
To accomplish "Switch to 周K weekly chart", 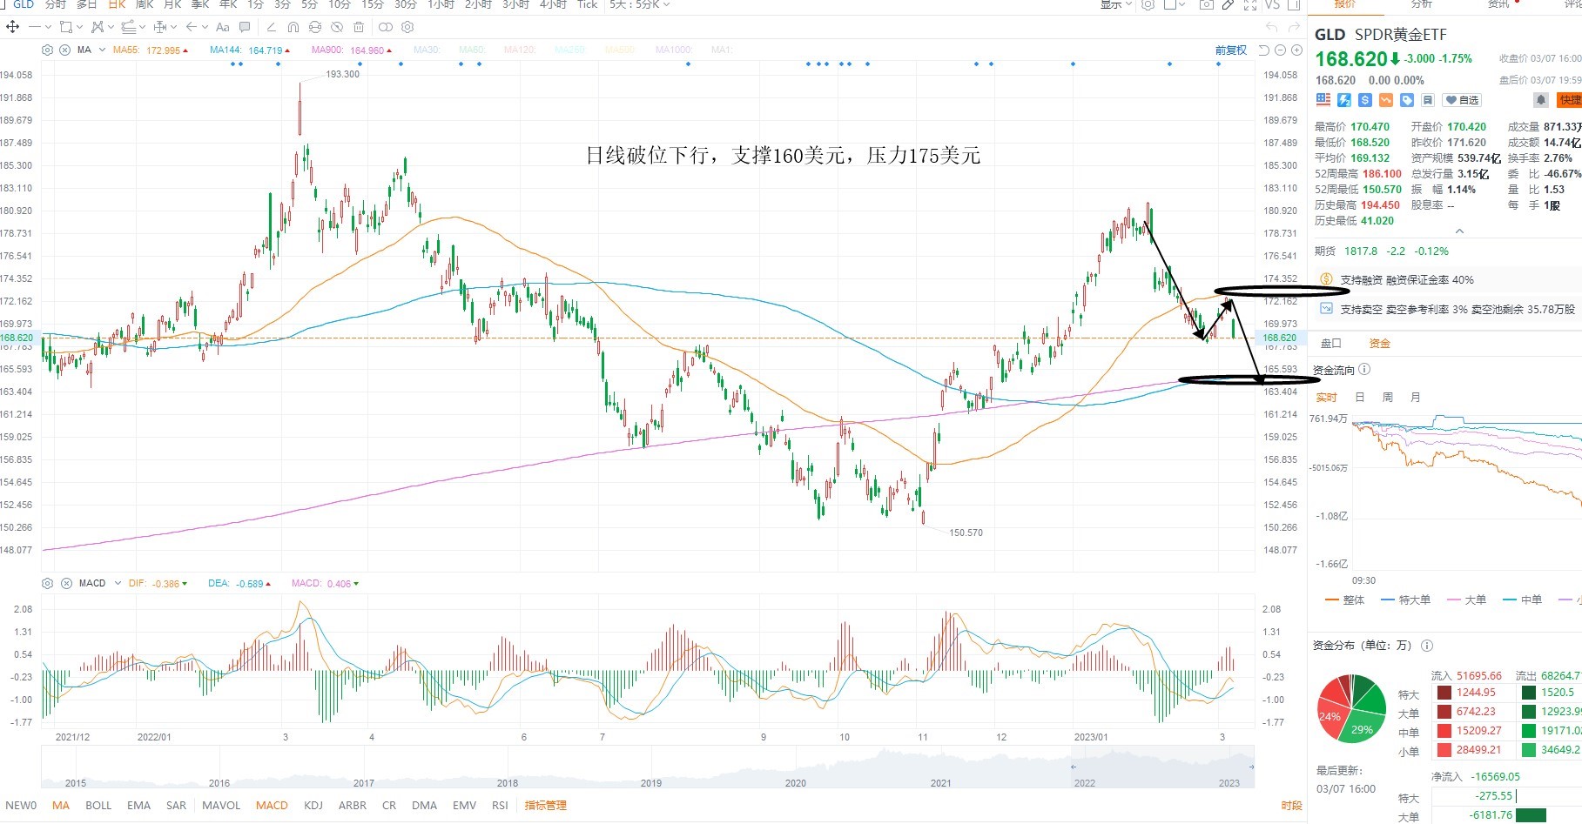I will [x=145, y=4].
